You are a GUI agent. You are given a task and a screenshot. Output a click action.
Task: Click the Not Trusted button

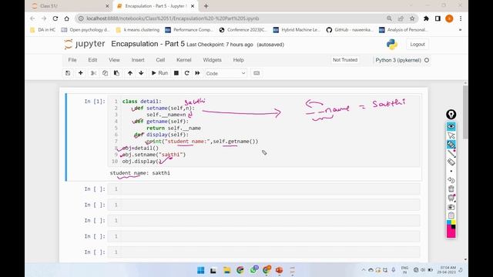click(345, 60)
